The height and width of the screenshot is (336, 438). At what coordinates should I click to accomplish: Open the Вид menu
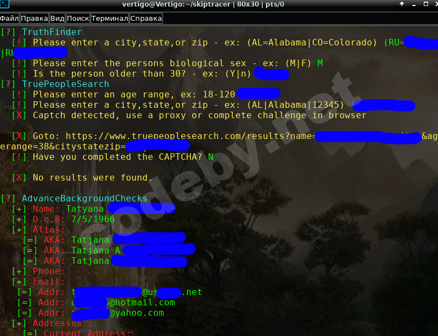57,19
